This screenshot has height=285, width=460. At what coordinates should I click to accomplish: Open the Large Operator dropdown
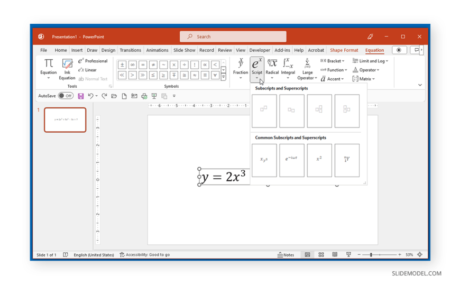tap(307, 70)
